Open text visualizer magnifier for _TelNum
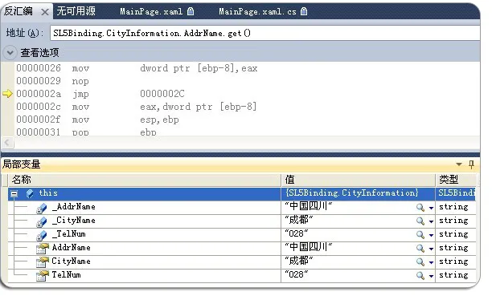The image size is (492, 300). tap(420, 234)
